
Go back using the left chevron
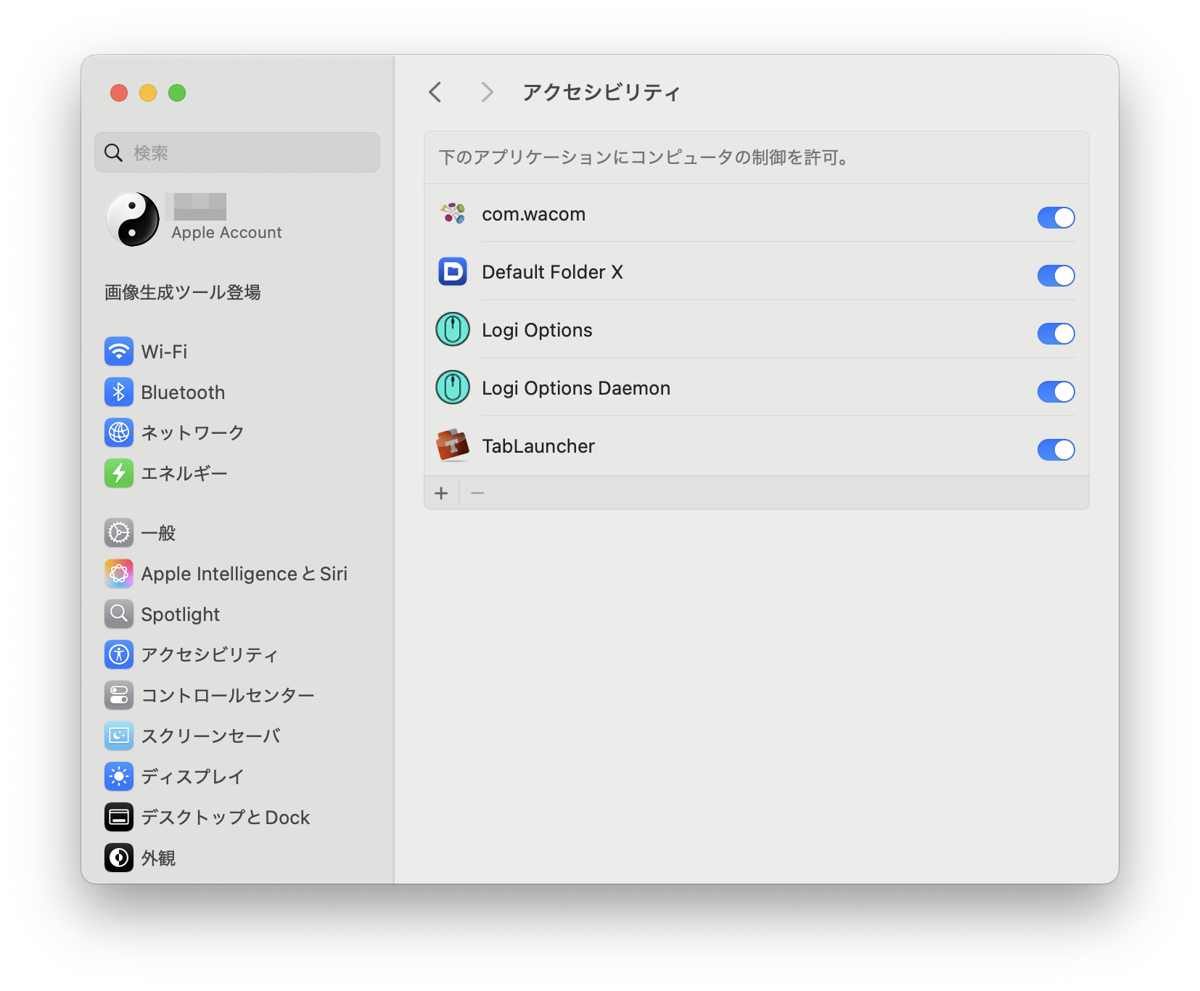[x=435, y=92]
